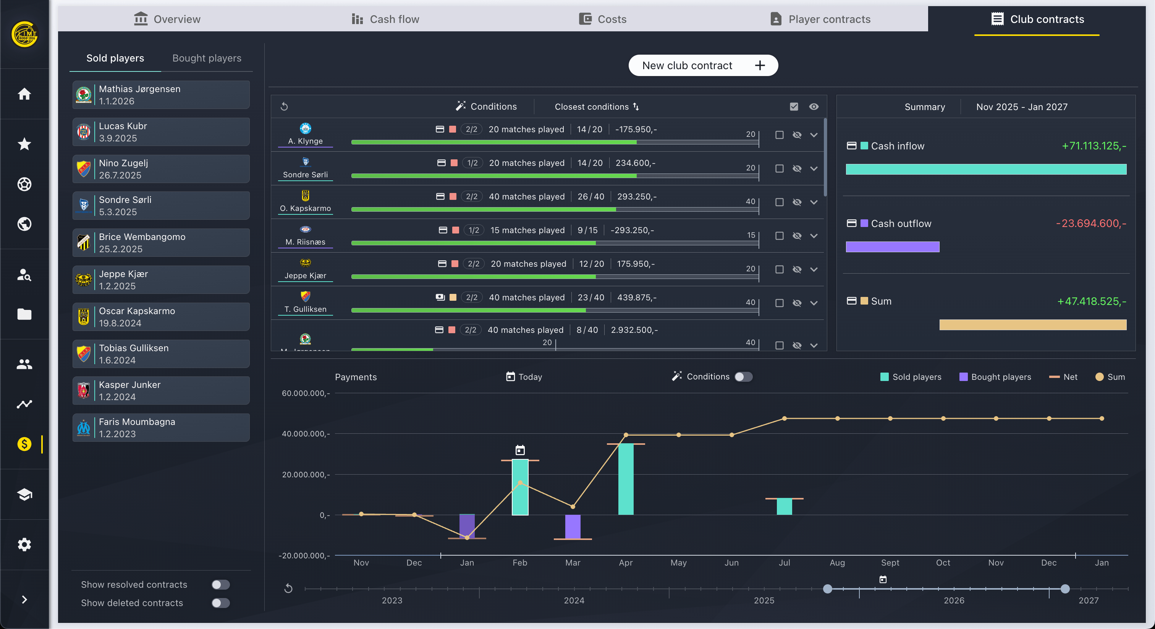Click New club contract button

pyautogui.click(x=703, y=65)
